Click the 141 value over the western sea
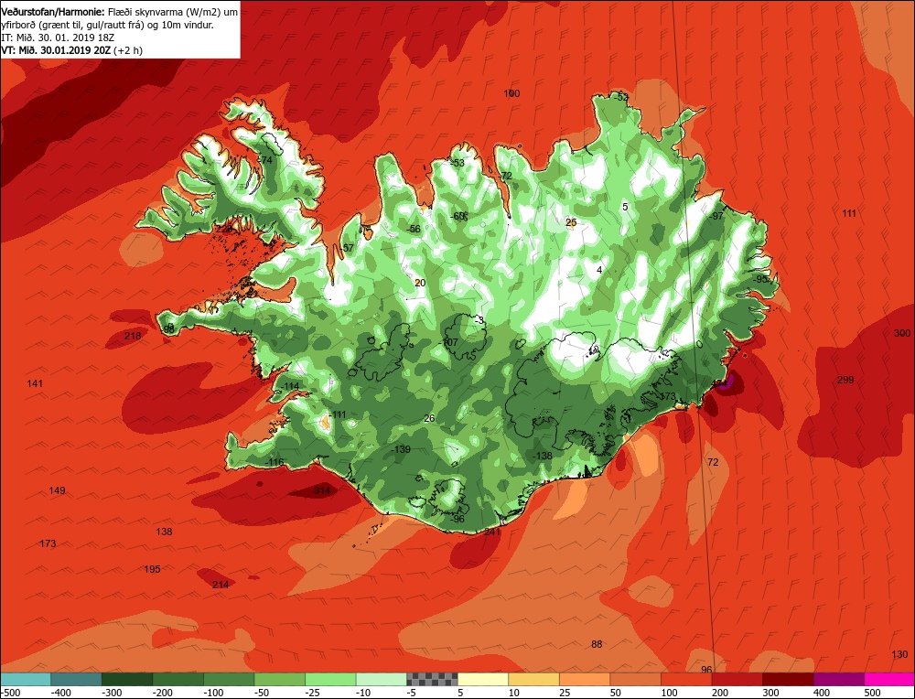 [35, 383]
